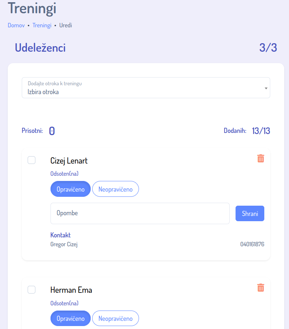Select Opravičeno for Herman Ema
This screenshot has width=289, height=329.
tap(70, 318)
